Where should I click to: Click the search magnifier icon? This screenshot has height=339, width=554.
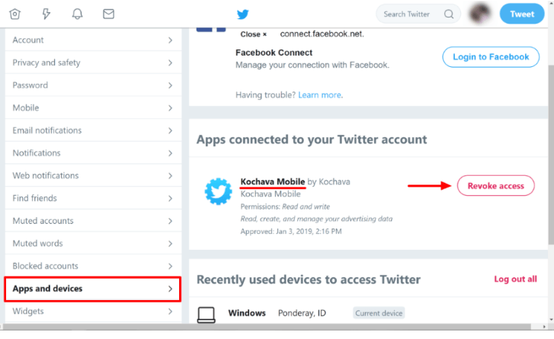pyautogui.click(x=449, y=14)
